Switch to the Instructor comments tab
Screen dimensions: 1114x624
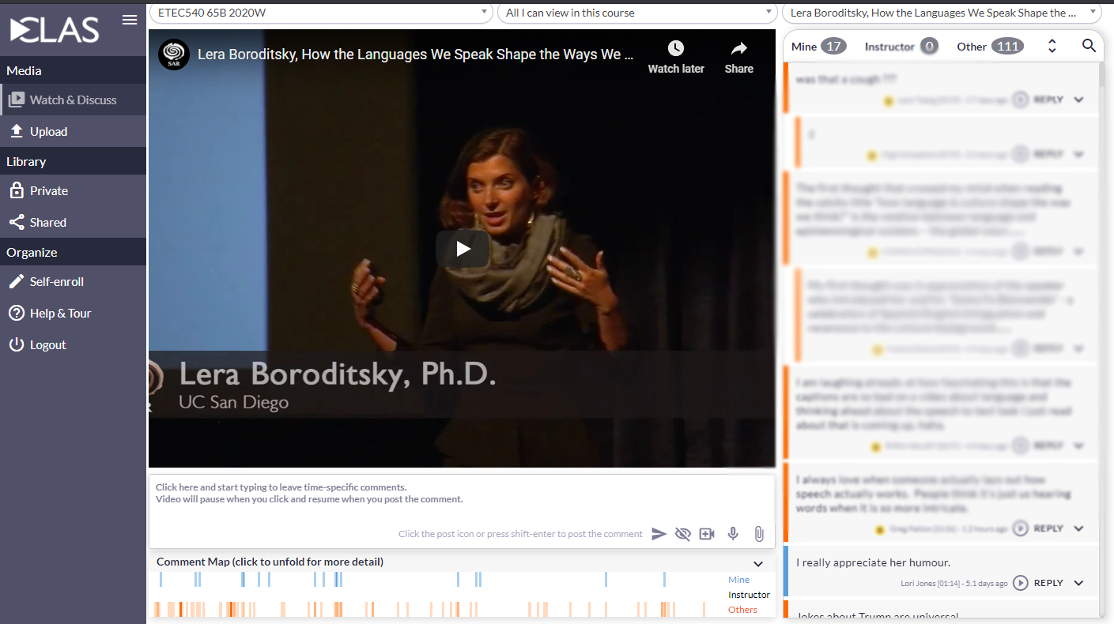click(890, 46)
